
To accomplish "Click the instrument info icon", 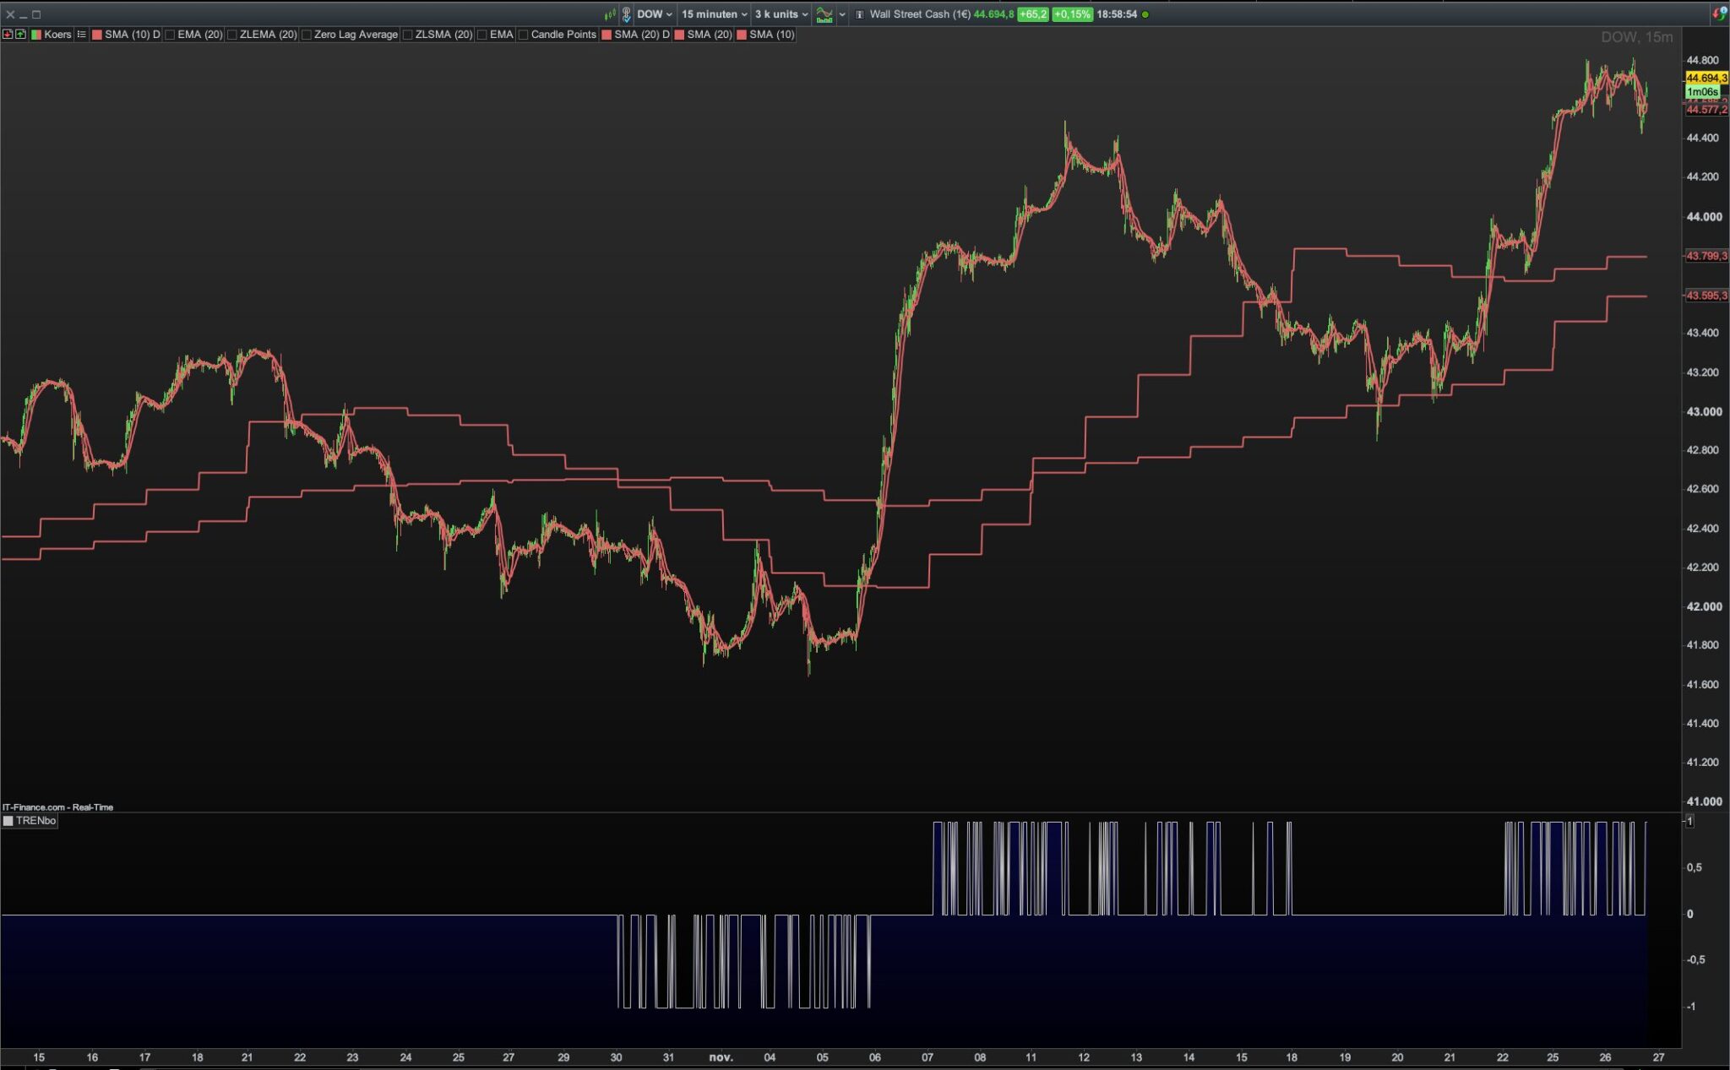I will click(x=859, y=14).
